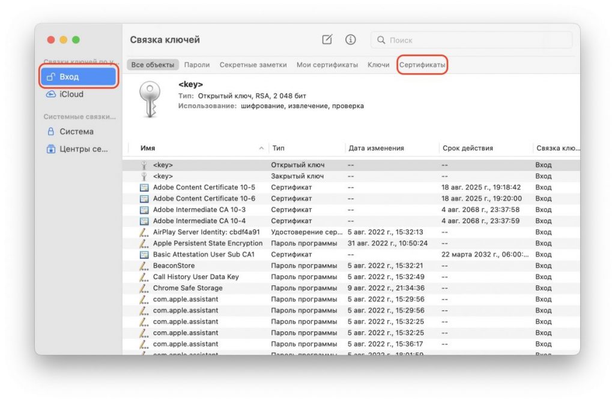Show the Мои сертификаты category

[x=327, y=65]
